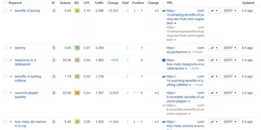The height and width of the screenshot is (130, 261).
Task: Toggle the select-all checkbox in header
Action: 5,3
